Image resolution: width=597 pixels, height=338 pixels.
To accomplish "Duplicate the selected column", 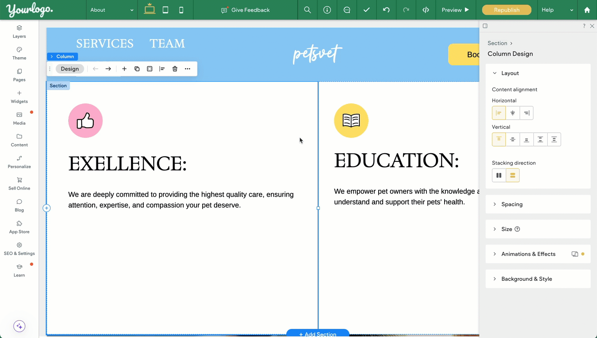I will [137, 69].
